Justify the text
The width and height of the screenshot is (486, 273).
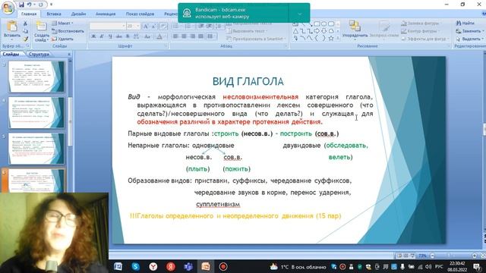tap(200, 36)
